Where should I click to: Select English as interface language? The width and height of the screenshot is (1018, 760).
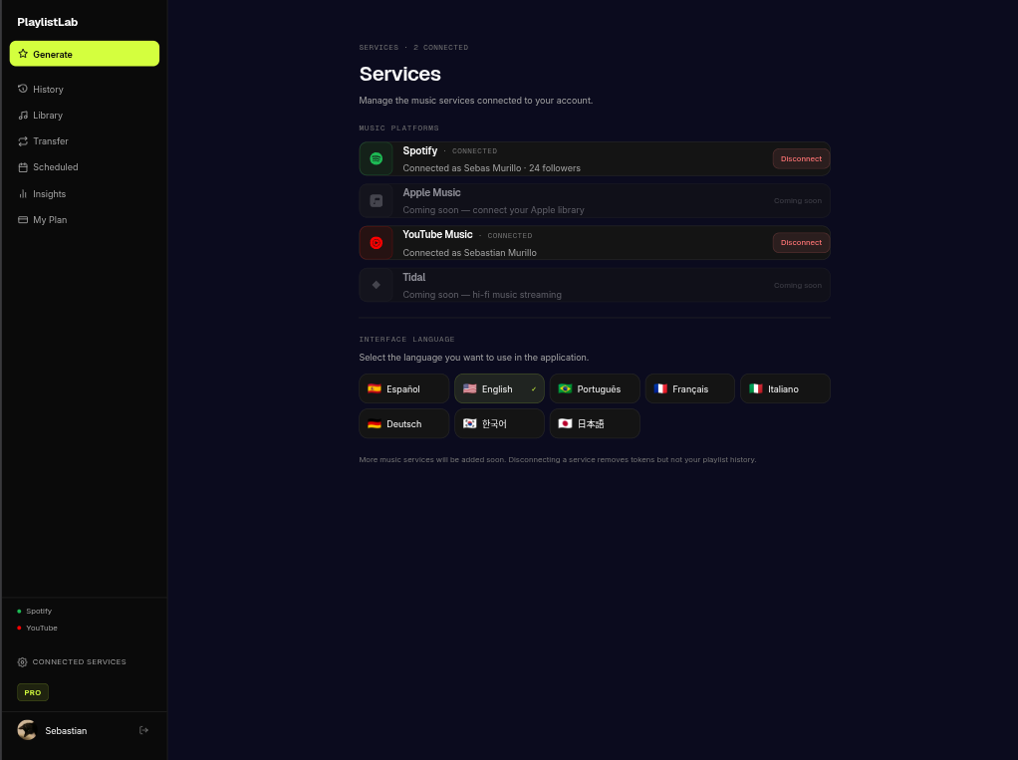(499, 388)
